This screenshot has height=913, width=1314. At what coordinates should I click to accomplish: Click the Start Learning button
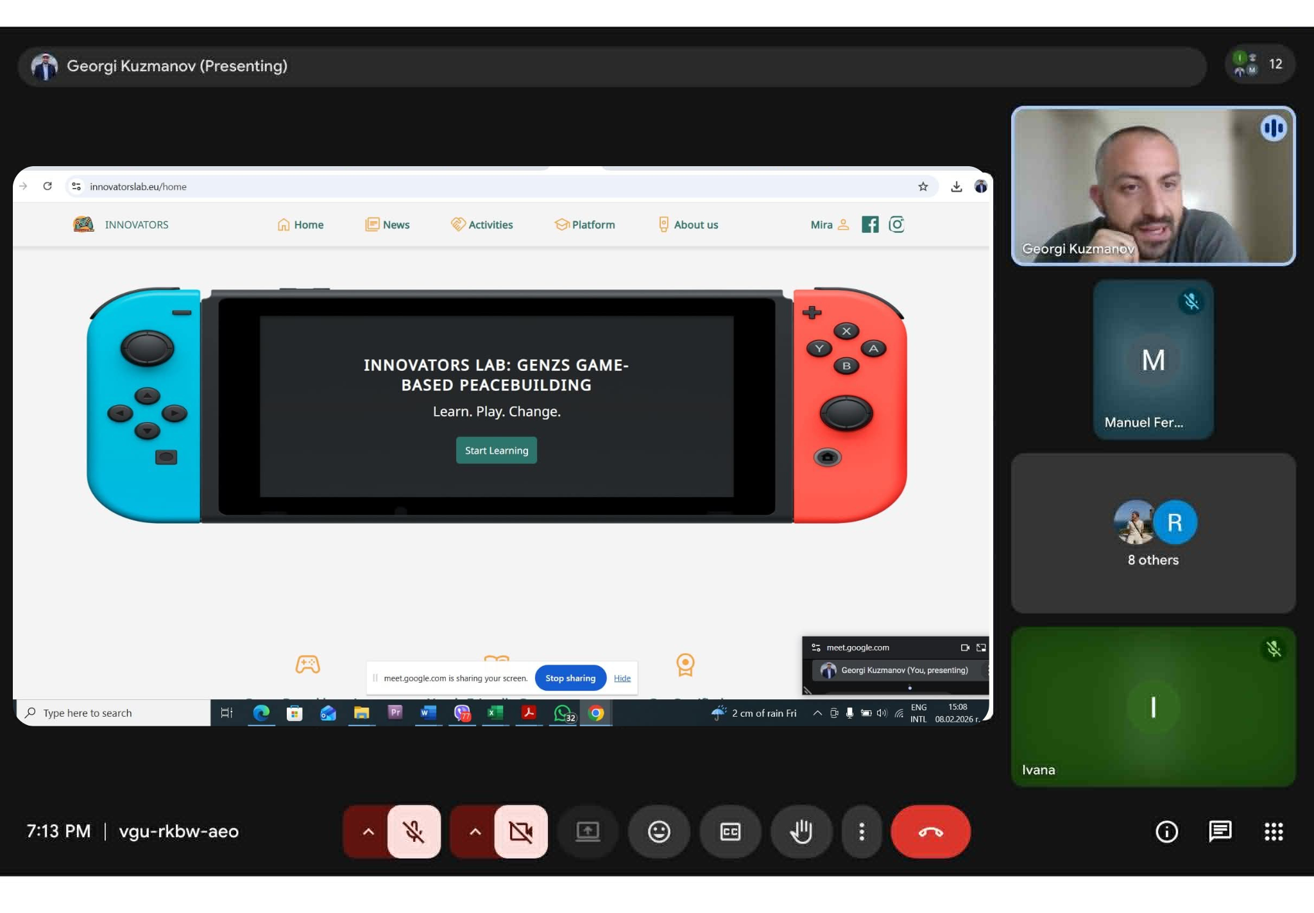pos(497,450)
